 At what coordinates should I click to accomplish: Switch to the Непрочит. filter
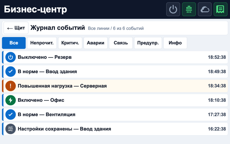click(x=42, y=43)
